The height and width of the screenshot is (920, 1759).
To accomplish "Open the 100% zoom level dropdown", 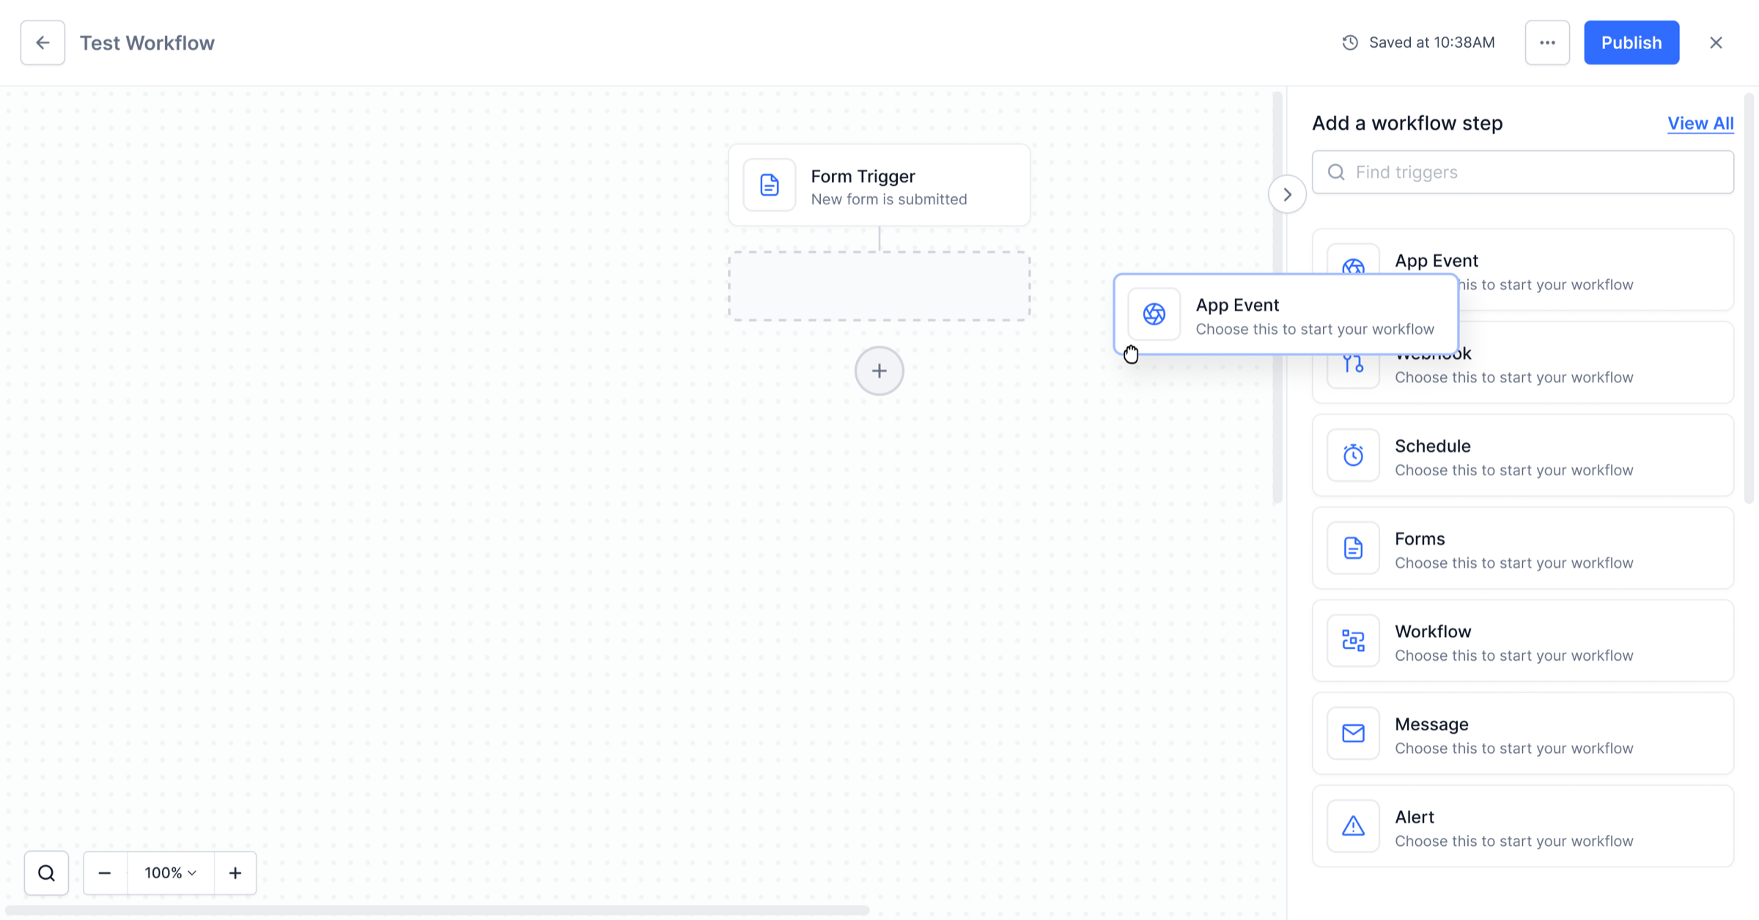I will tap(171, 873).
